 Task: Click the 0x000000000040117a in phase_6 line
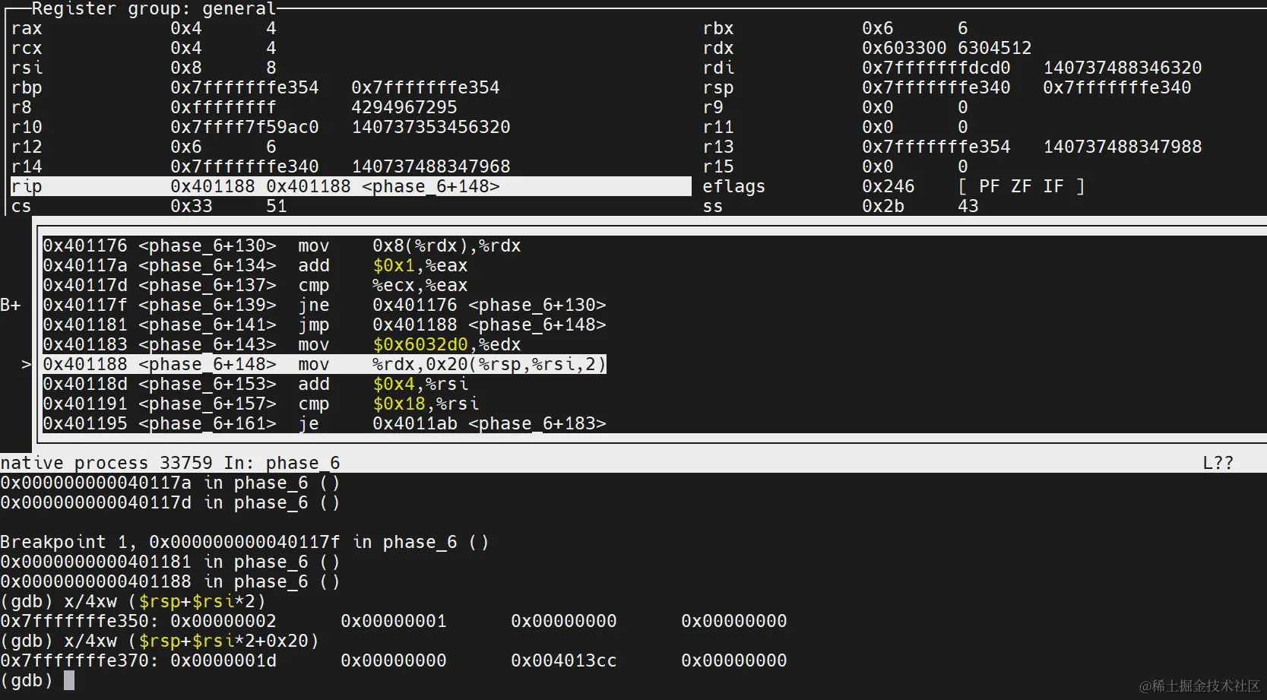coord(169,483)
